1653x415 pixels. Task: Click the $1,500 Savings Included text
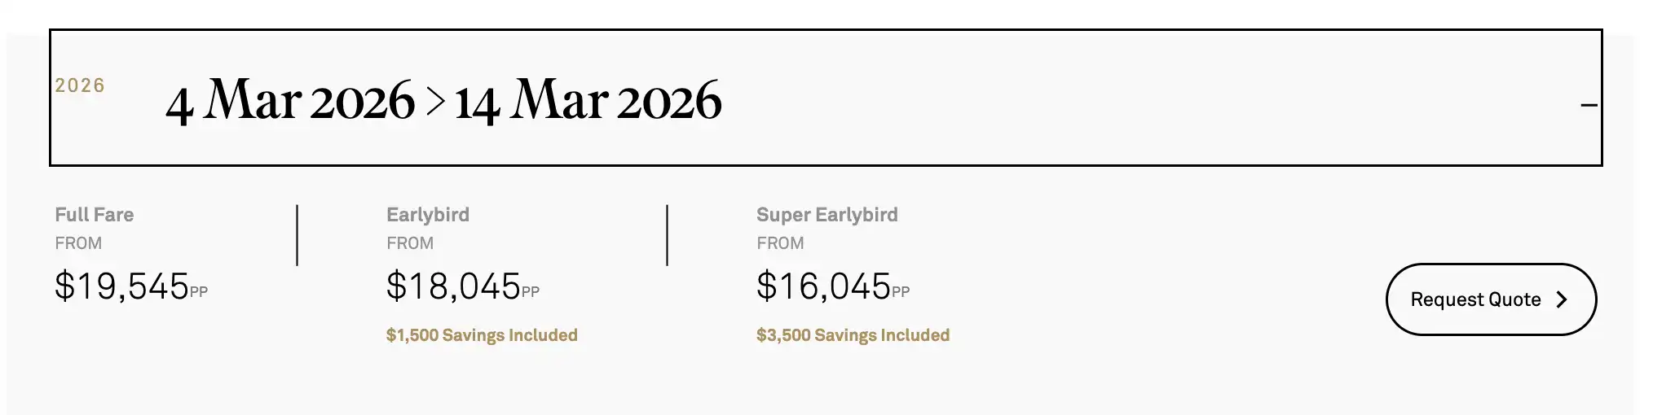(x=482, y=335)
